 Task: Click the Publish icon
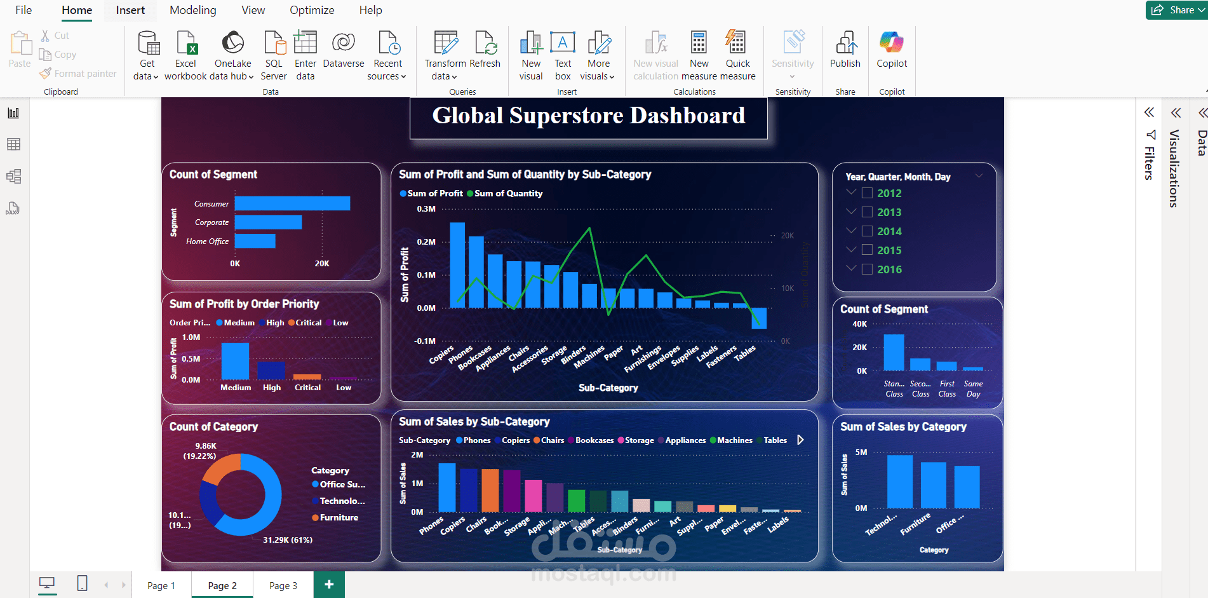tap(846, 43)
